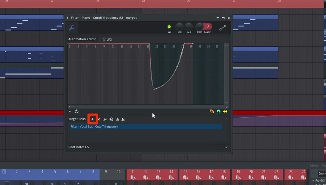Screen dimensions: 326x185
Task: Click the yellow double-arrow stretch icon
Action: click(225, 111)
